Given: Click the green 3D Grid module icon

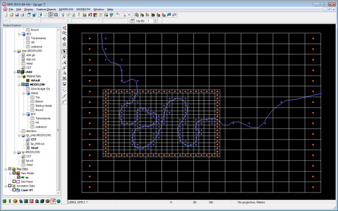Looking at the screenshot, I should point(42,201).
